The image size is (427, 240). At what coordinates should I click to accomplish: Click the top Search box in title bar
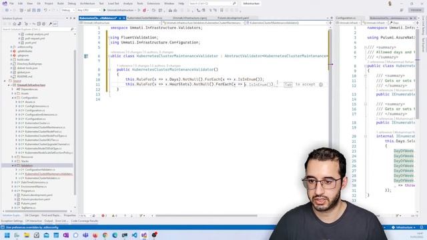[212, 3]
